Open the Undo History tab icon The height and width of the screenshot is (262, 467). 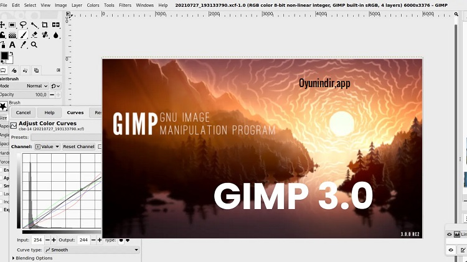coord(25,70)
